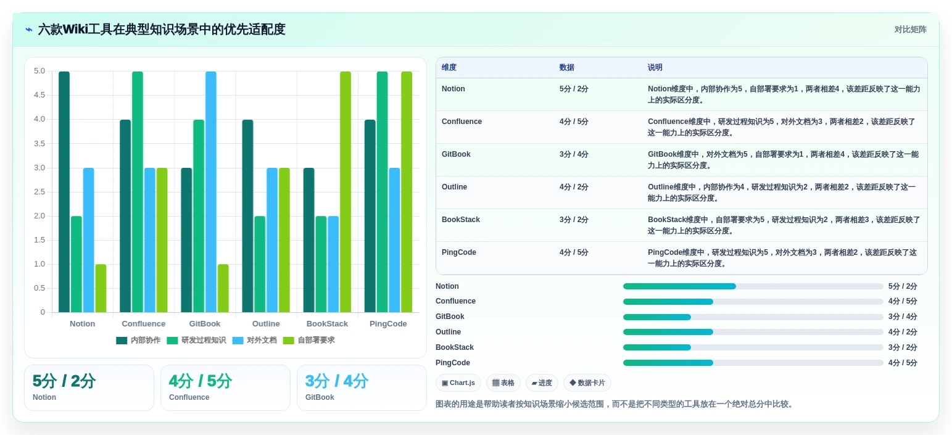
Task: Click the BookStack row description text in table
Action: pos(784,225)
